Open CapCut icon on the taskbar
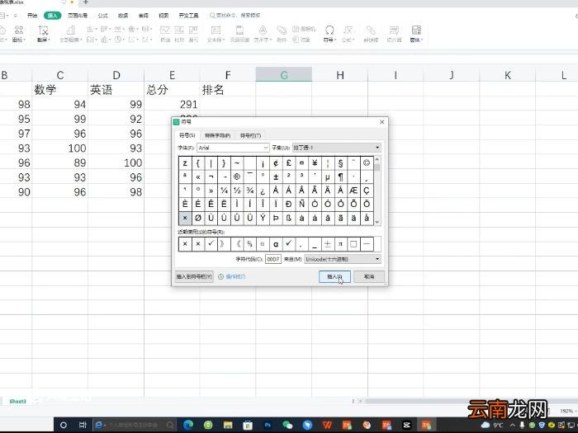 tap(406, 425)
